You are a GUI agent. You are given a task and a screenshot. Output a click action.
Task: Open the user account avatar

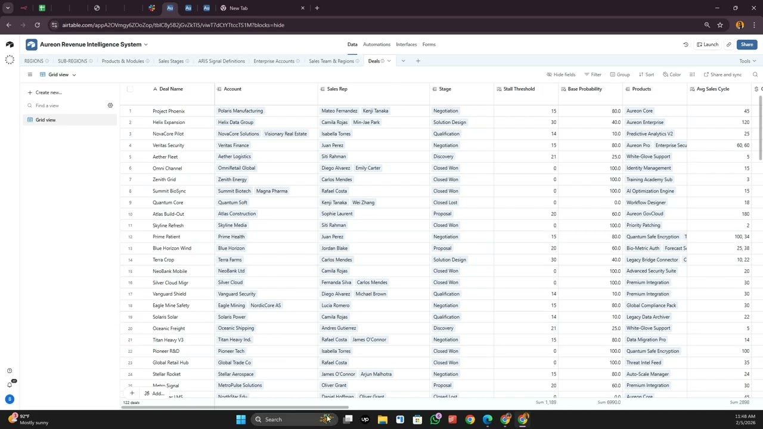pyautogui.click(x=10, y=399)
